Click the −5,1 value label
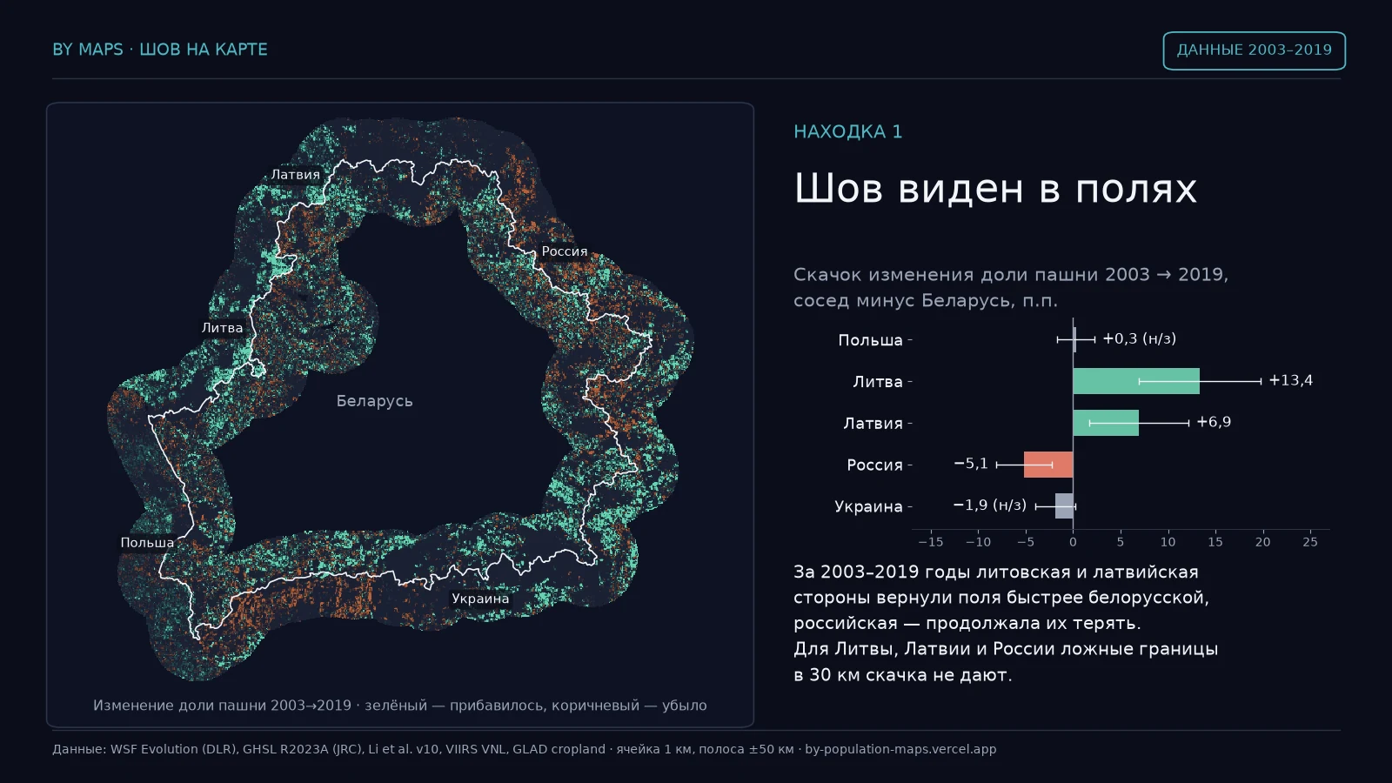The width and height of the screenshot is (1392, 783). point(971,464)
